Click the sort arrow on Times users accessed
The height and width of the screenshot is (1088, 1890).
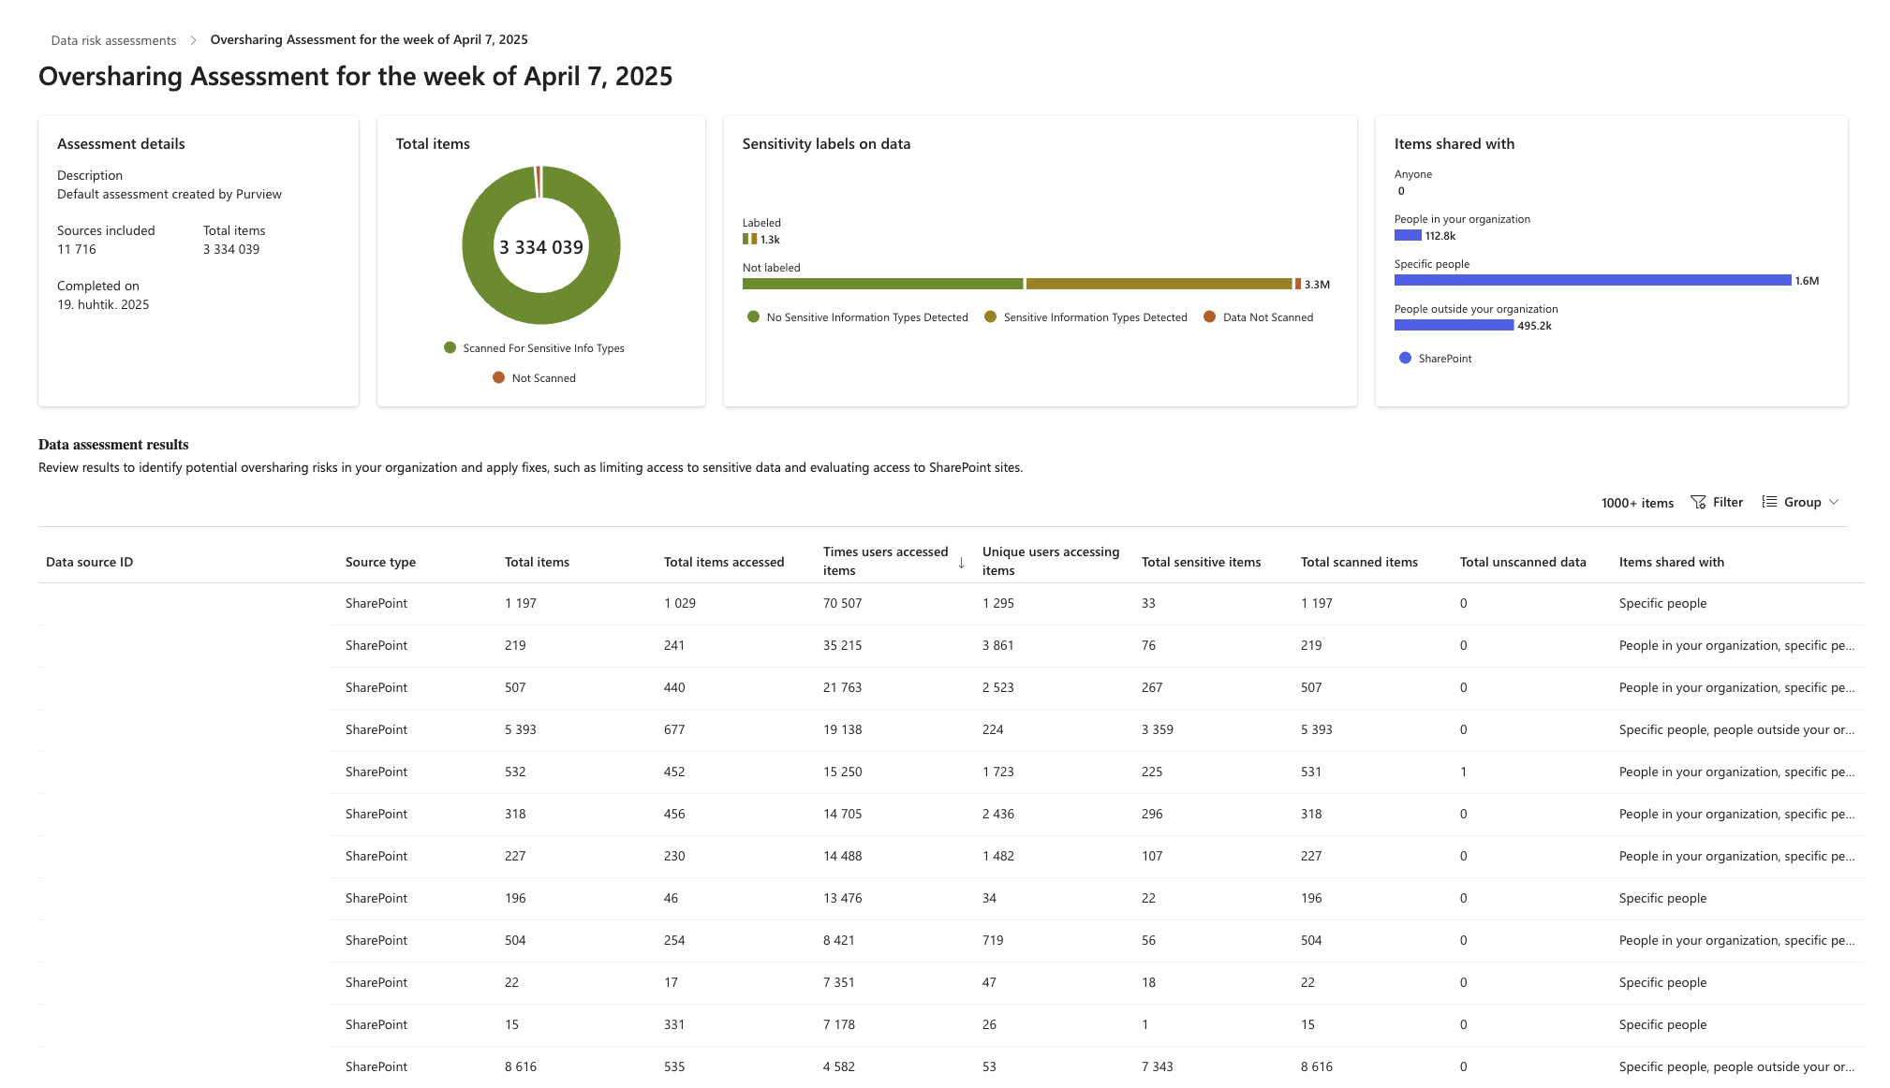click(961, 563)
